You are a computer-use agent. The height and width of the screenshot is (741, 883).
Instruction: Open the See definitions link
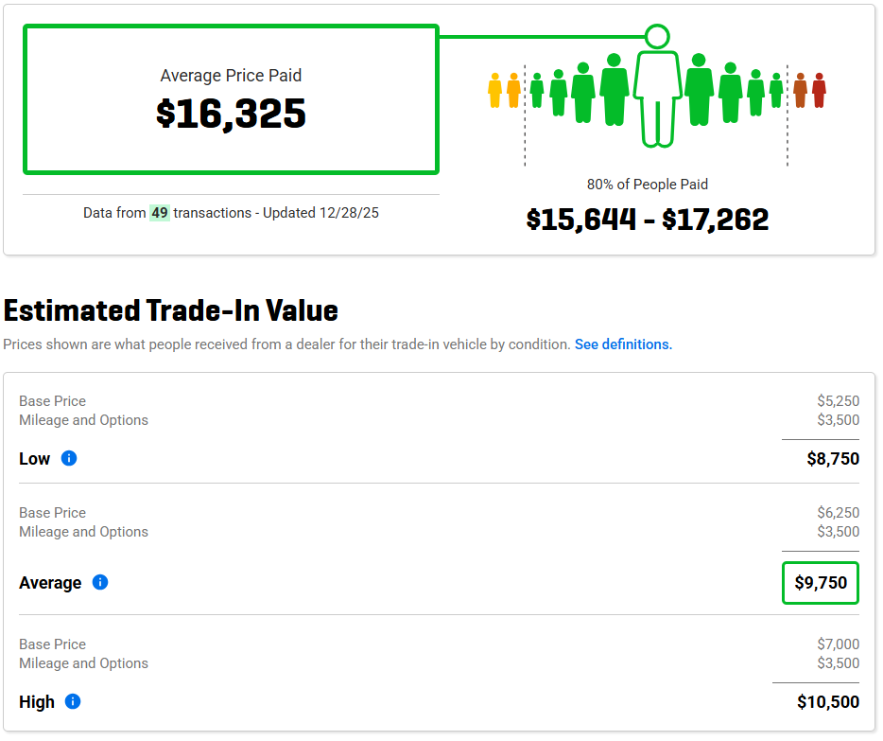[623, 344]
